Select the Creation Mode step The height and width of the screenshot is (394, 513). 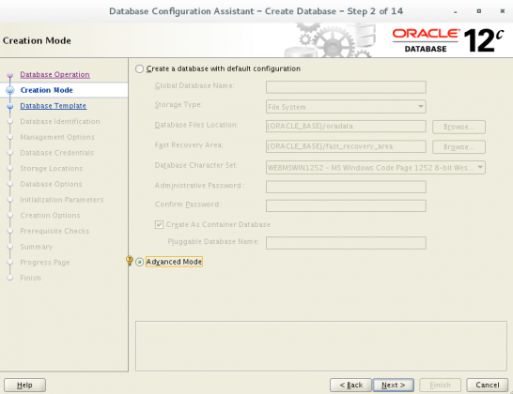pos(46,90)
